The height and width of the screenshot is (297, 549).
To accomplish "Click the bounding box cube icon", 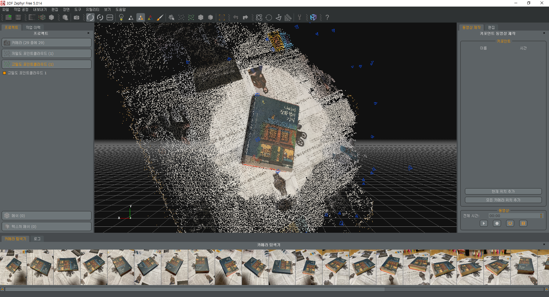I will pos(42,17).
